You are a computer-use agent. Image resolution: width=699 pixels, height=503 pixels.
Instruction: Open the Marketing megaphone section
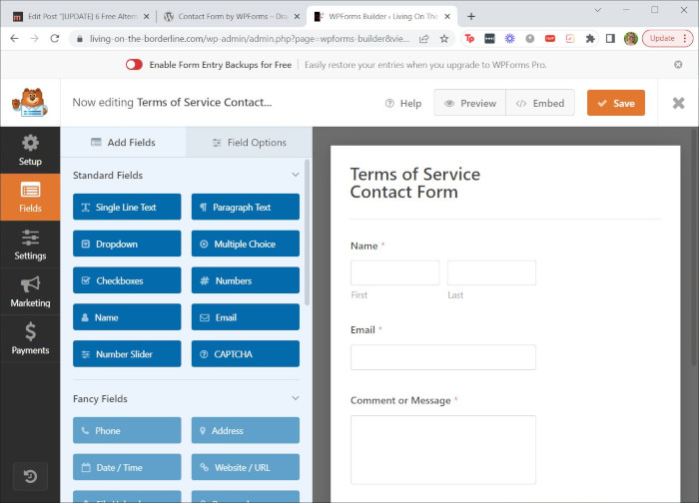(30, 291)
